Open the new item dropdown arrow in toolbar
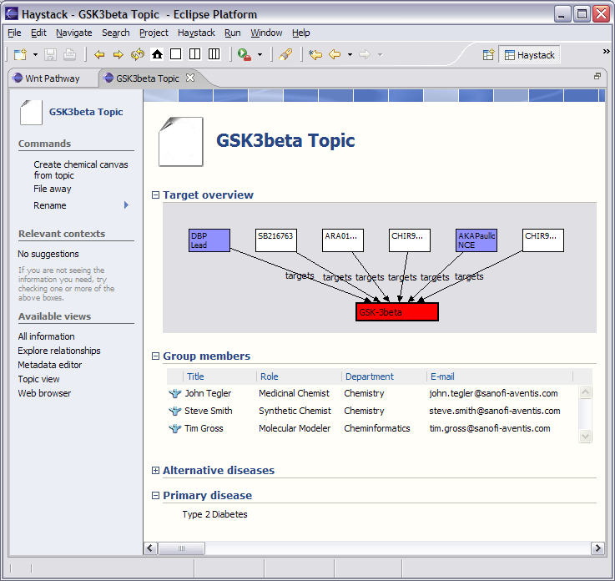The image size is (615, 581). click(x=35, y=55)
